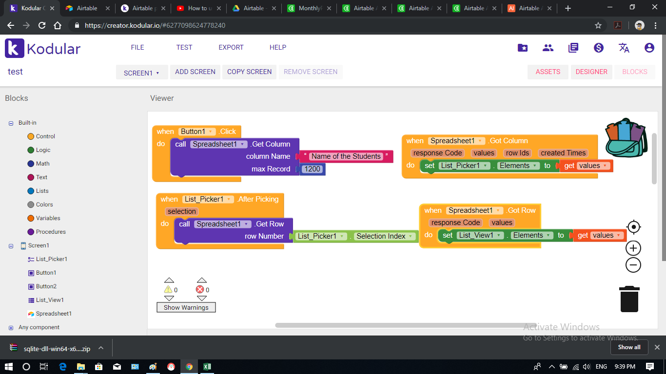Click the yellow warning triangle icon

tap(168, 290)
